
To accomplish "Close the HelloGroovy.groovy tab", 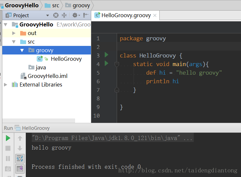I will click(155, 15).
